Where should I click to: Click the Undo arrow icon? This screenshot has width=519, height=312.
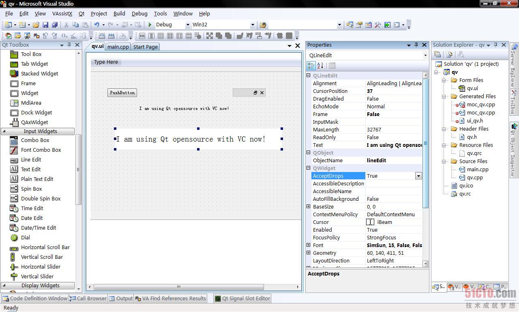click(x=97, y=25)
